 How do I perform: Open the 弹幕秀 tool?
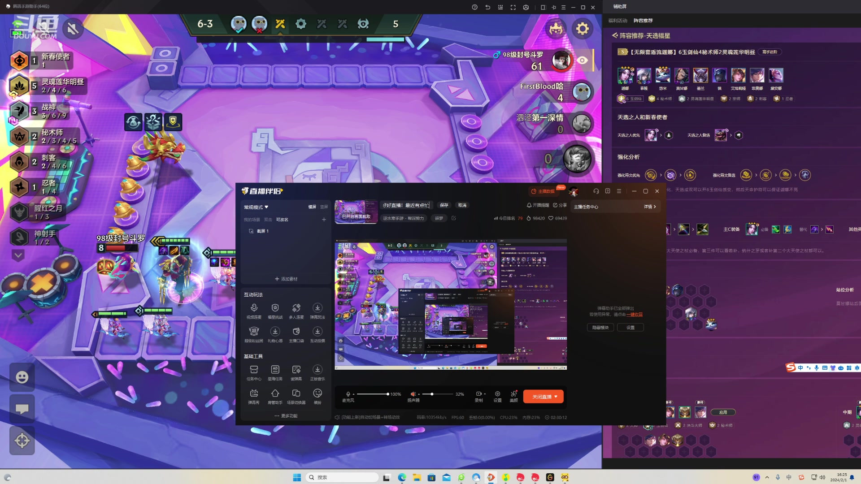[x=254, y=396]
